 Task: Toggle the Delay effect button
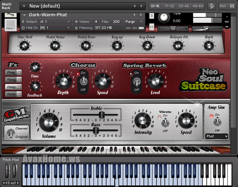(x=13, y=87)
